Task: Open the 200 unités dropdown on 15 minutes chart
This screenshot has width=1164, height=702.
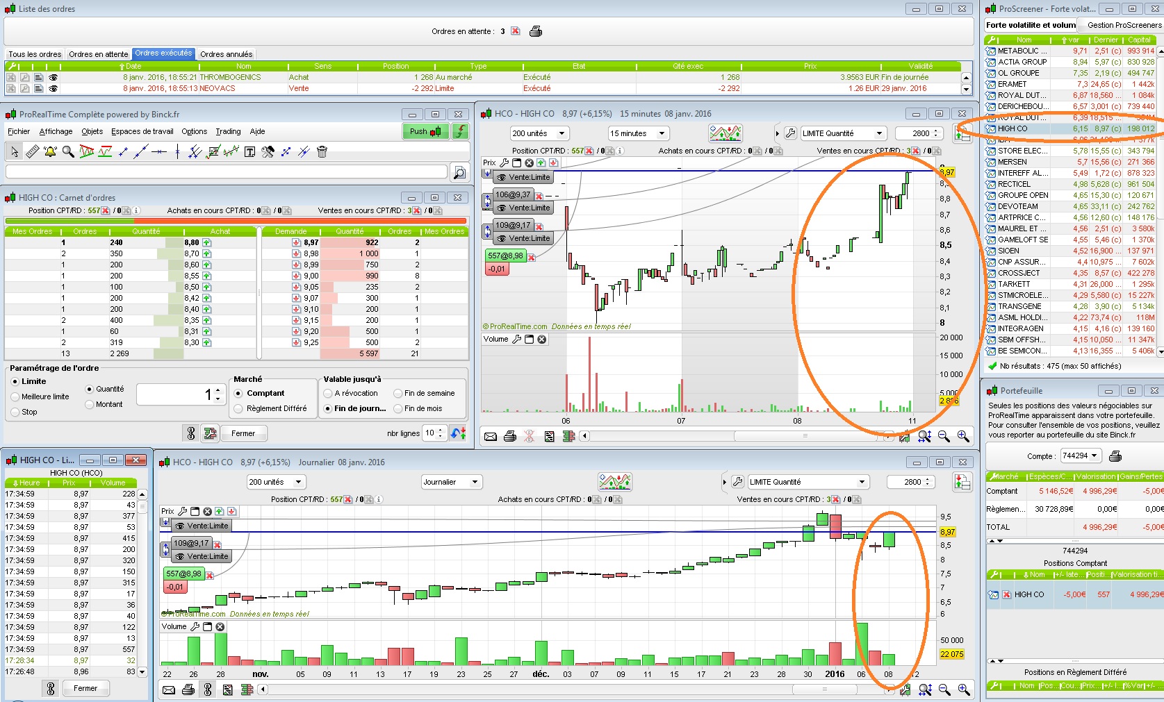Action: point(539,133)
